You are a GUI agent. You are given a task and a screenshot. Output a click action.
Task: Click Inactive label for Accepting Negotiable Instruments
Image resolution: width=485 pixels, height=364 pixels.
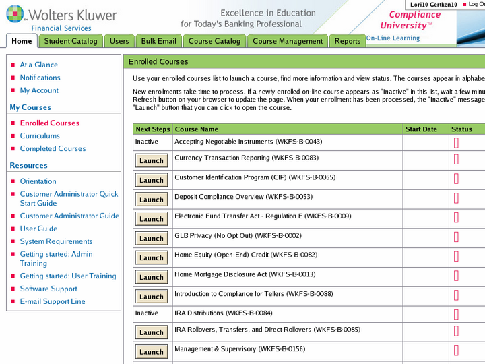[x=147, y=142]
